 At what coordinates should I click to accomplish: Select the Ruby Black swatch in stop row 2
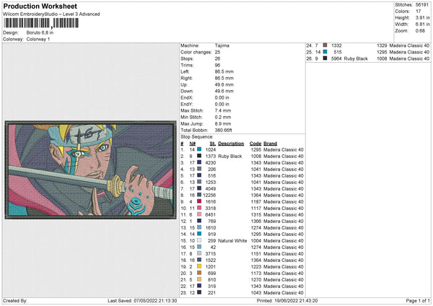click(x=199, y=156)
